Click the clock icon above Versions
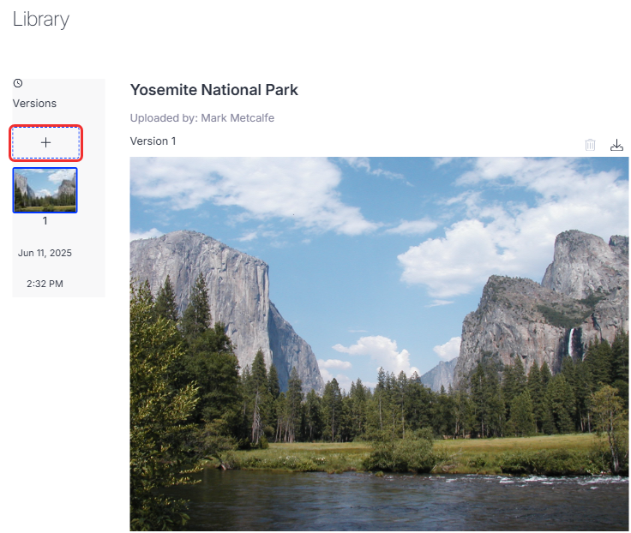The width and height of the screenshot is (631, 533). [x=18, y=83]
